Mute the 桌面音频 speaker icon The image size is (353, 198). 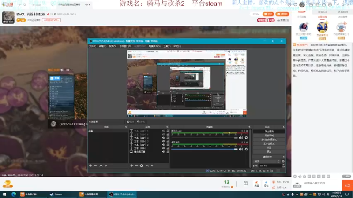pos(240,149)
